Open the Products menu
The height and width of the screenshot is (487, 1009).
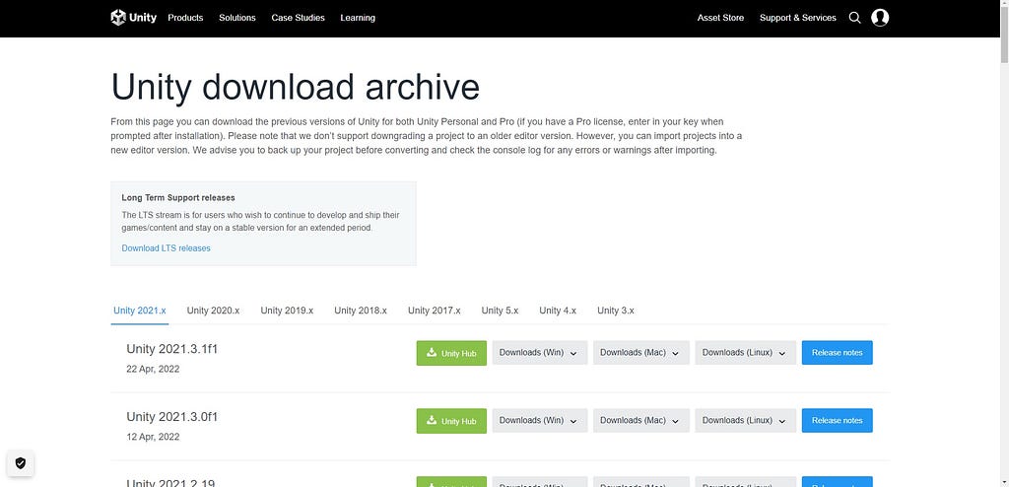(185, 18)
